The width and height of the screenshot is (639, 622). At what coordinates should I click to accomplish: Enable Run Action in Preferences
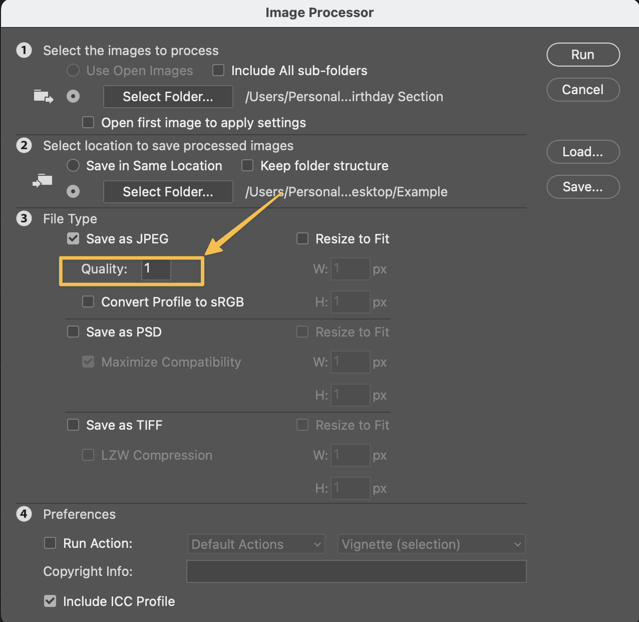(50, 543)
